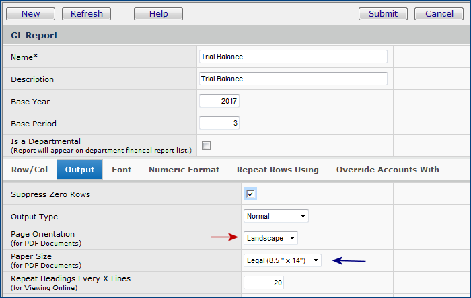Expand the Page Orientation dropdown
This screenshot has width=471, height=298.
coord(270,238)
